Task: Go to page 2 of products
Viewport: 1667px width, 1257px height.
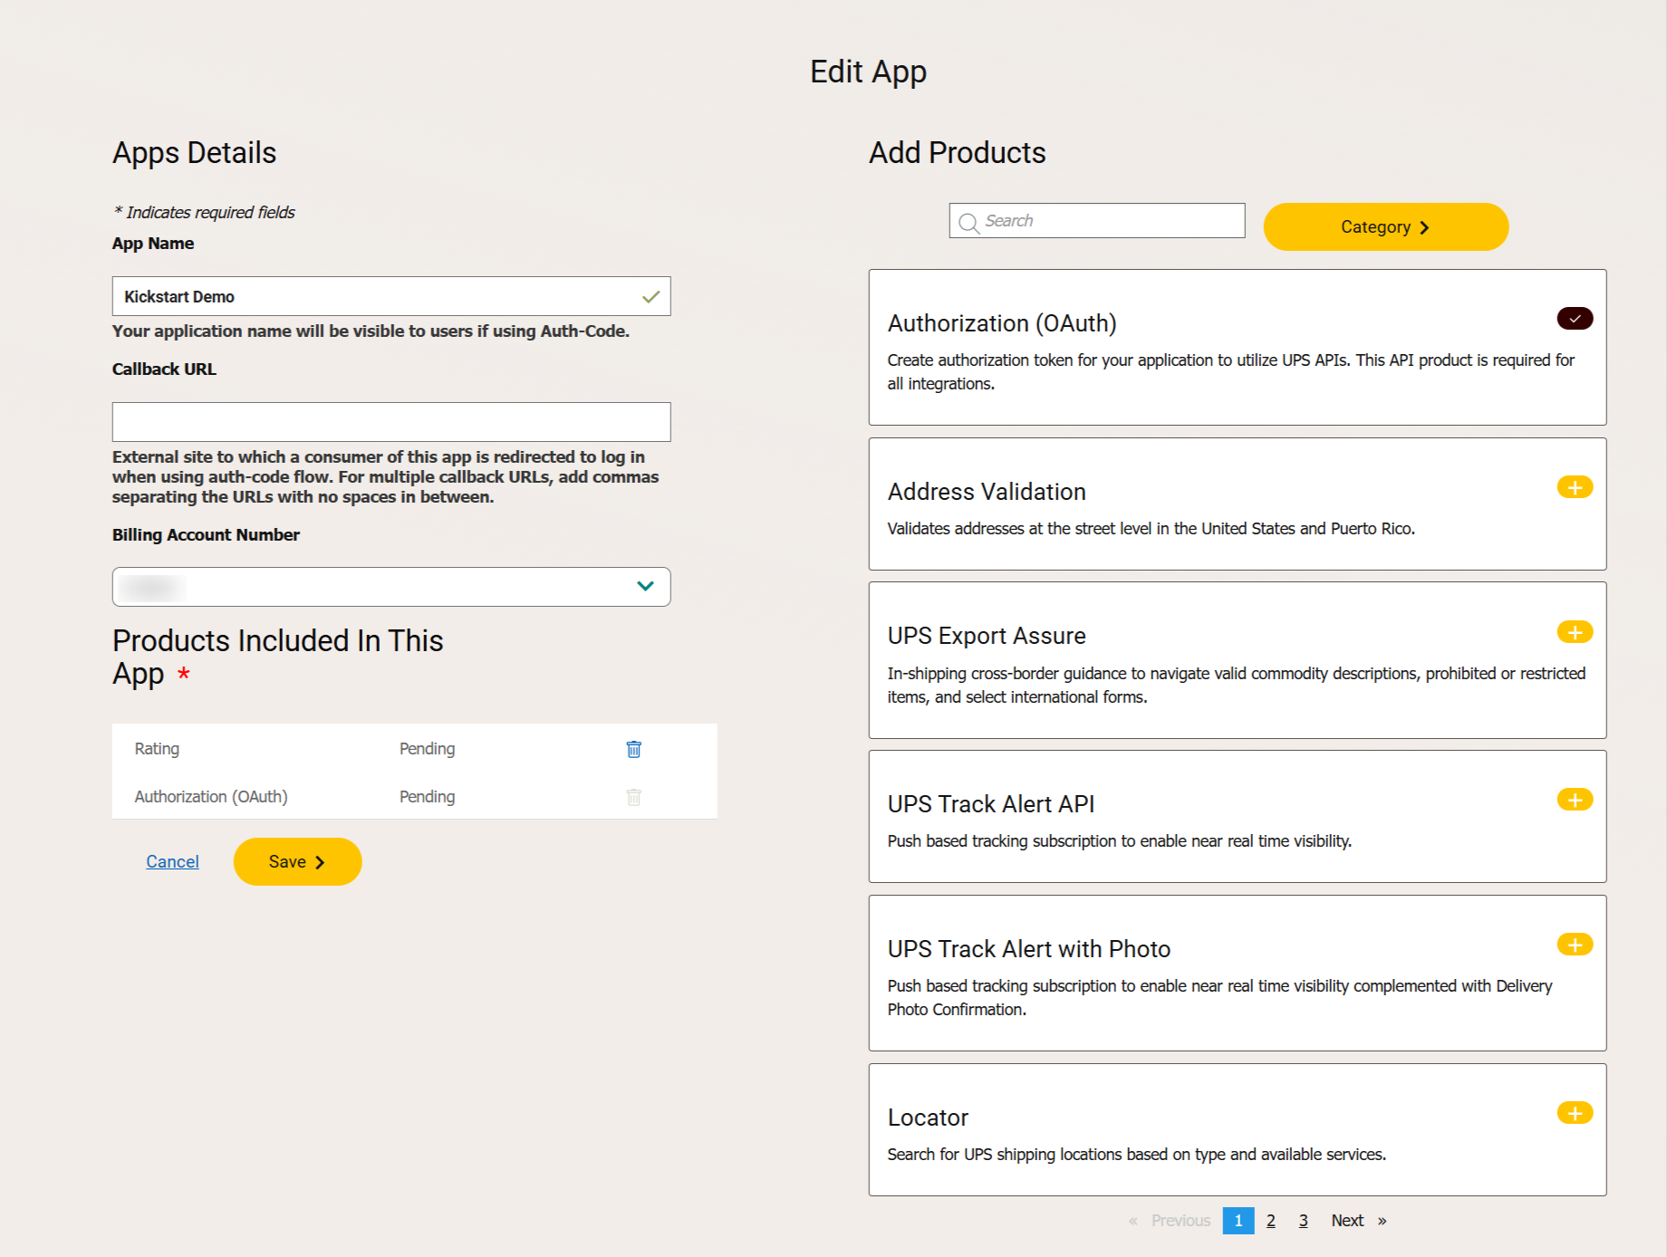Action: [x=1271, y=1221]
